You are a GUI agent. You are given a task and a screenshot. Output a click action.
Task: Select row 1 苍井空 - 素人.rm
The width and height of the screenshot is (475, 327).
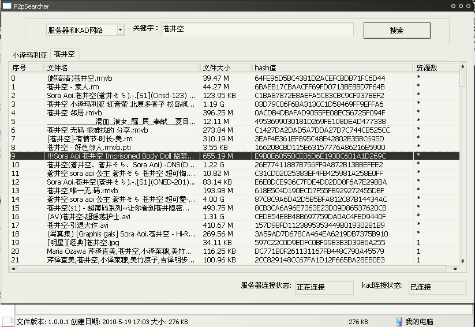point(234,87)
